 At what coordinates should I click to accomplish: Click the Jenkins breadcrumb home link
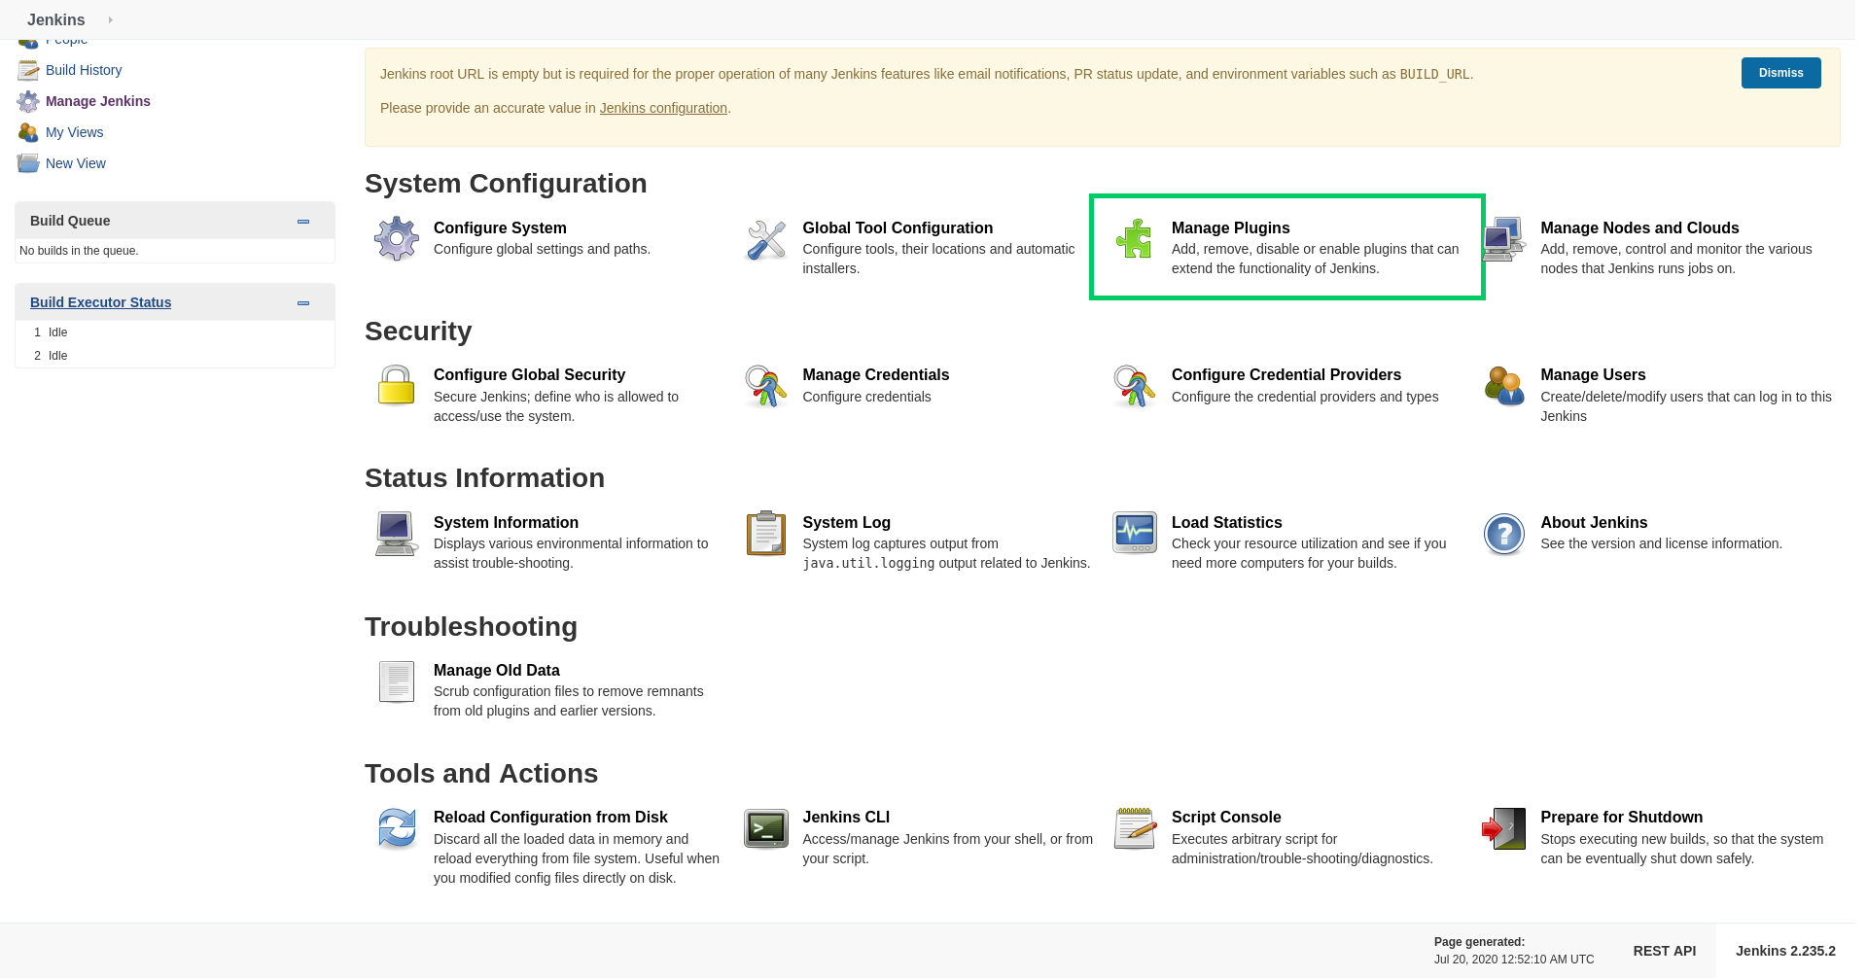tap(56, 19)
